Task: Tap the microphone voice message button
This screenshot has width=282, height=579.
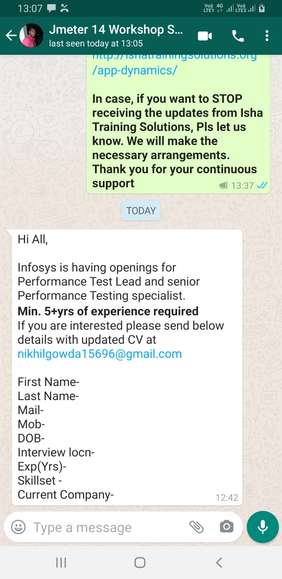Action: click(263, 527)
